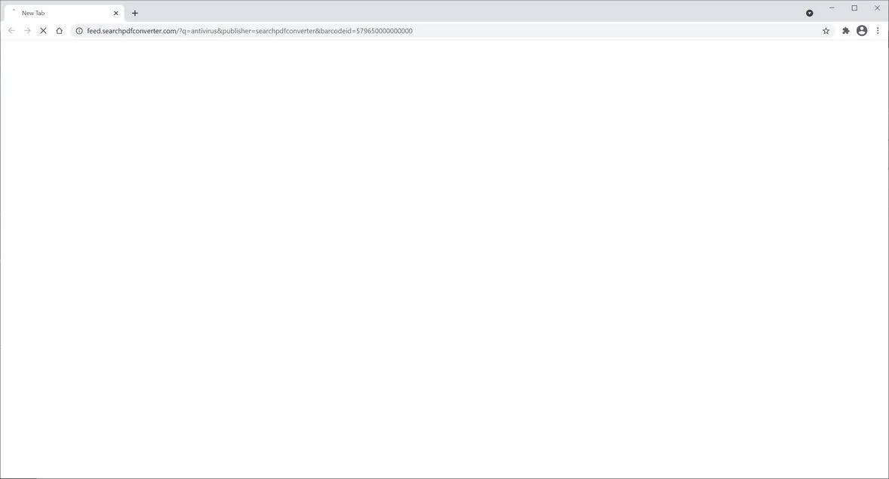Viewport: 889px width, 479px height.
Task: Close the browser window
Action: coord(877,8)
